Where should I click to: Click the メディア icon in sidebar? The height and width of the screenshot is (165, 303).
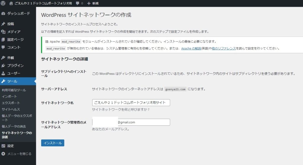(3, 32)
